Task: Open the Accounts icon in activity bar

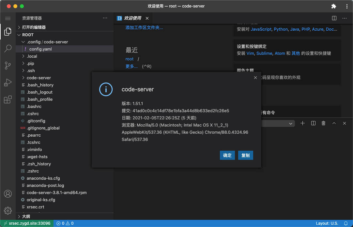Action: pyautogui.click(x=8, y=194)
